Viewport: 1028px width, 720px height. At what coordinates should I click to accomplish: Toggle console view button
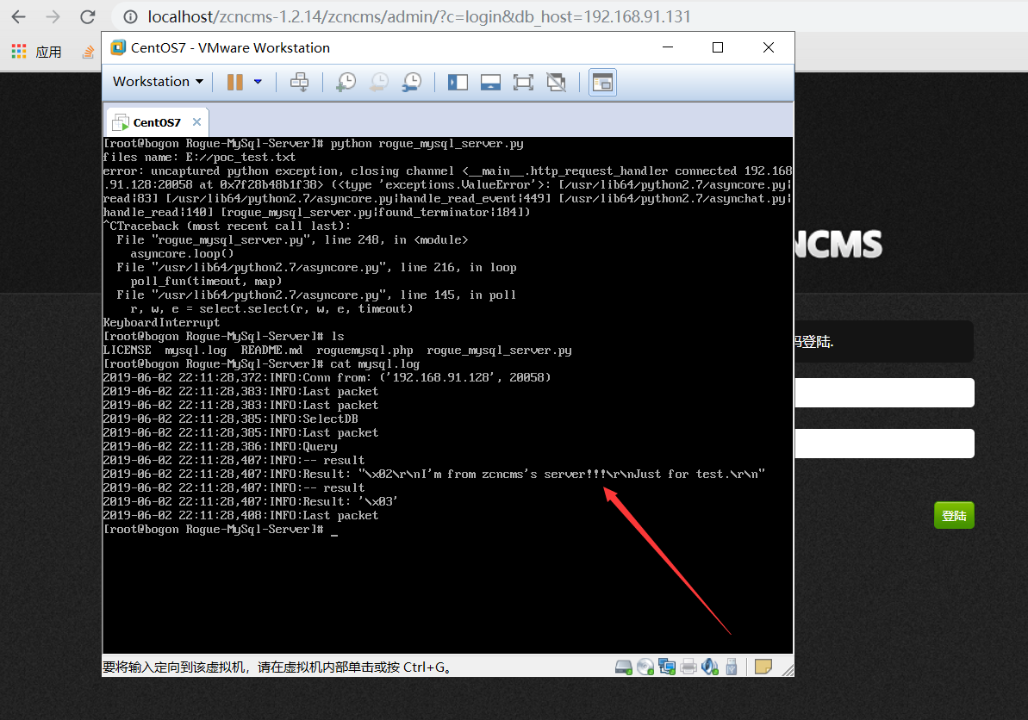(602, 82)
